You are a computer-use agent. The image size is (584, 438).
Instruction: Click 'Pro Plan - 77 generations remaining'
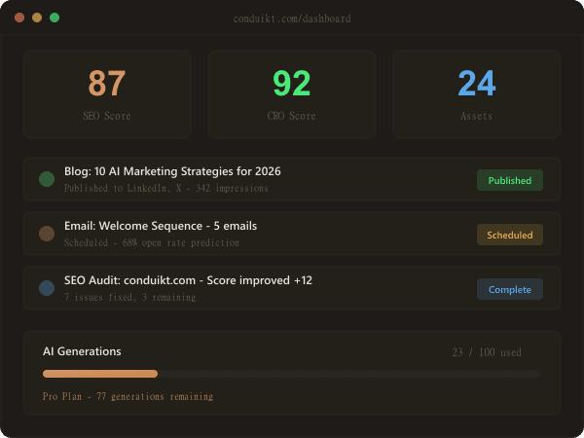coord(128,396)
